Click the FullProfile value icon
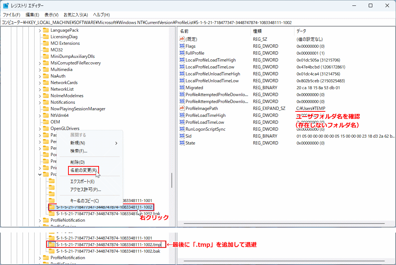The width and height of the screenshot is (396, 265). pos(182,53)
